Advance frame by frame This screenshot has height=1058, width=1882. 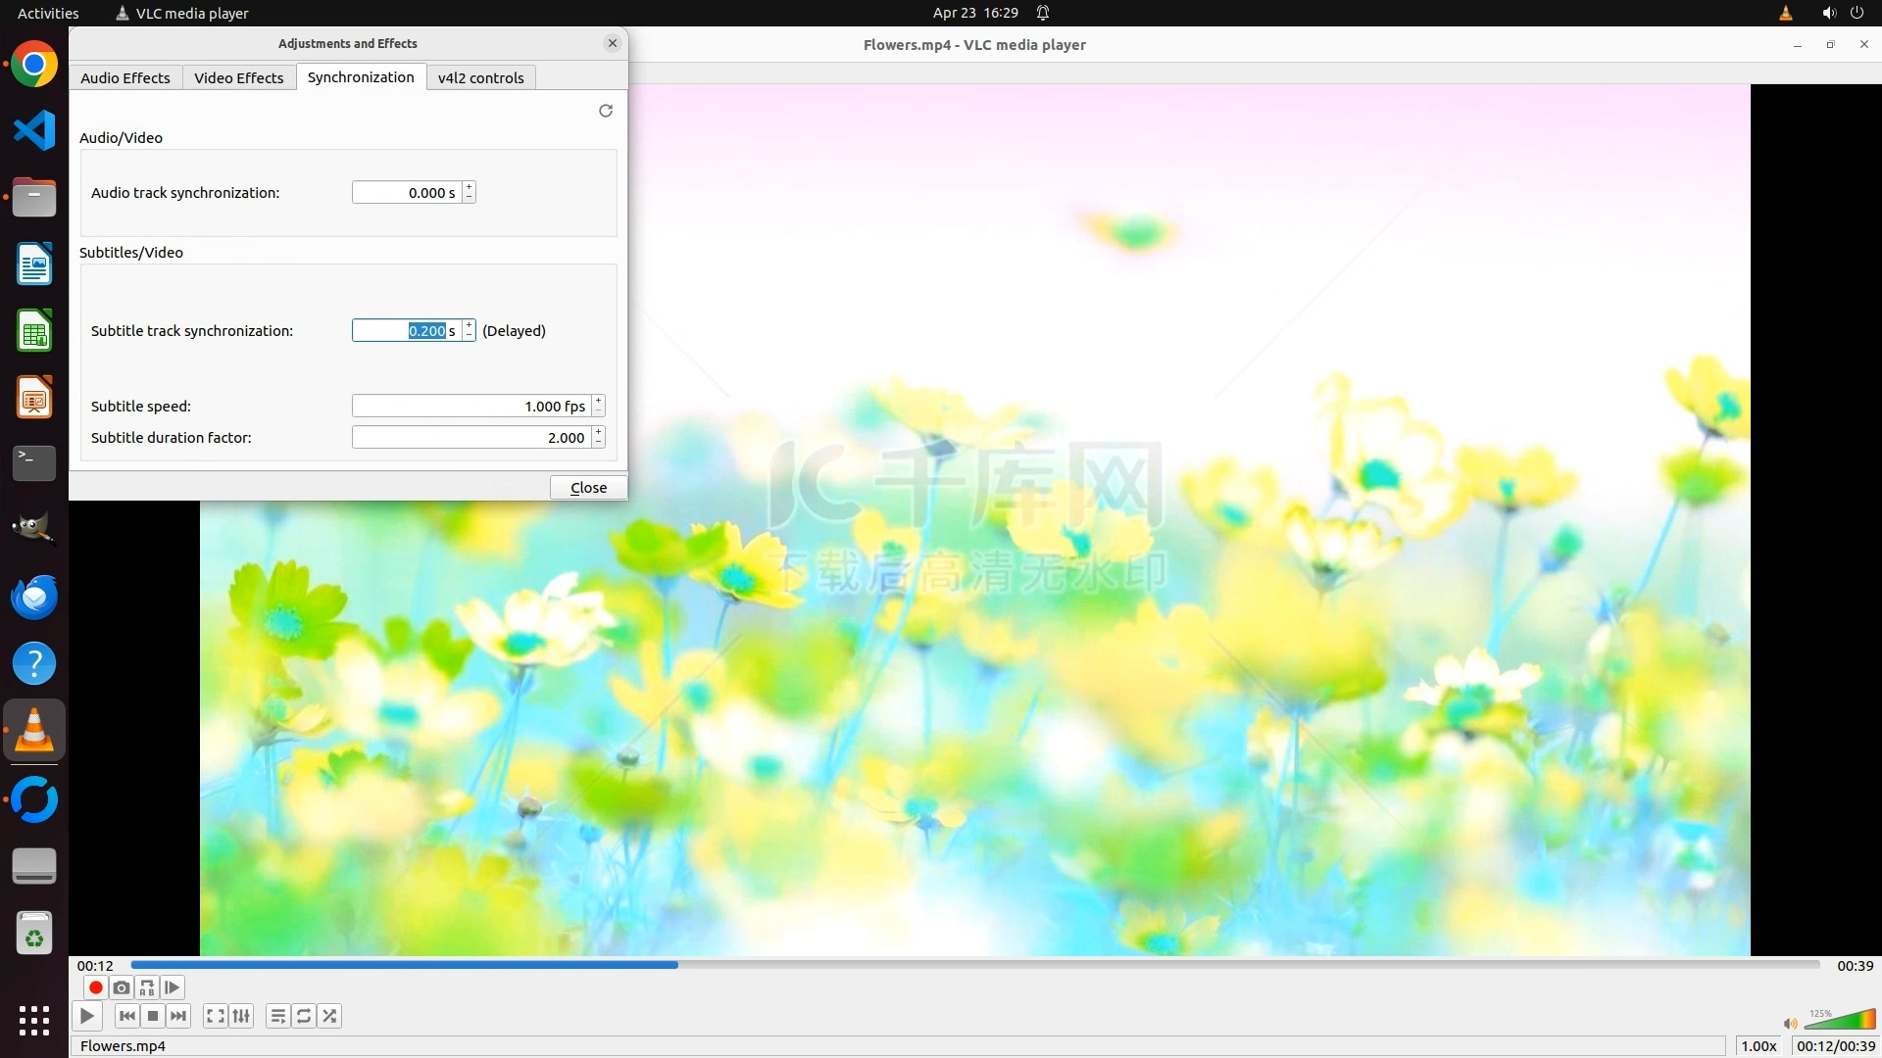(173, 987)
